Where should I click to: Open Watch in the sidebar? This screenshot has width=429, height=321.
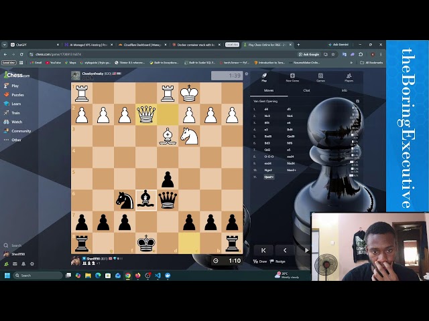(13, 122)
